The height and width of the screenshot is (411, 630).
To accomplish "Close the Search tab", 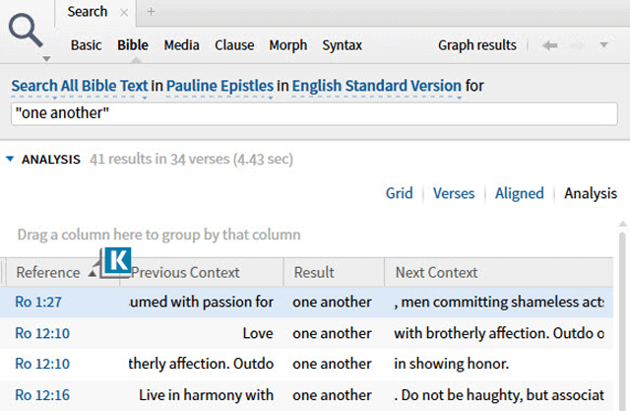I will click(x=125, y=12).
